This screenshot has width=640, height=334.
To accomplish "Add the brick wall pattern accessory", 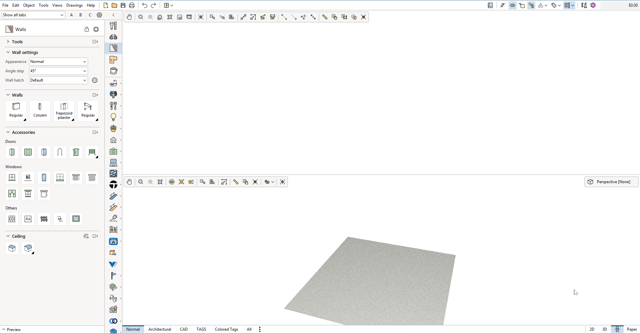I will (x=12, y=219).
